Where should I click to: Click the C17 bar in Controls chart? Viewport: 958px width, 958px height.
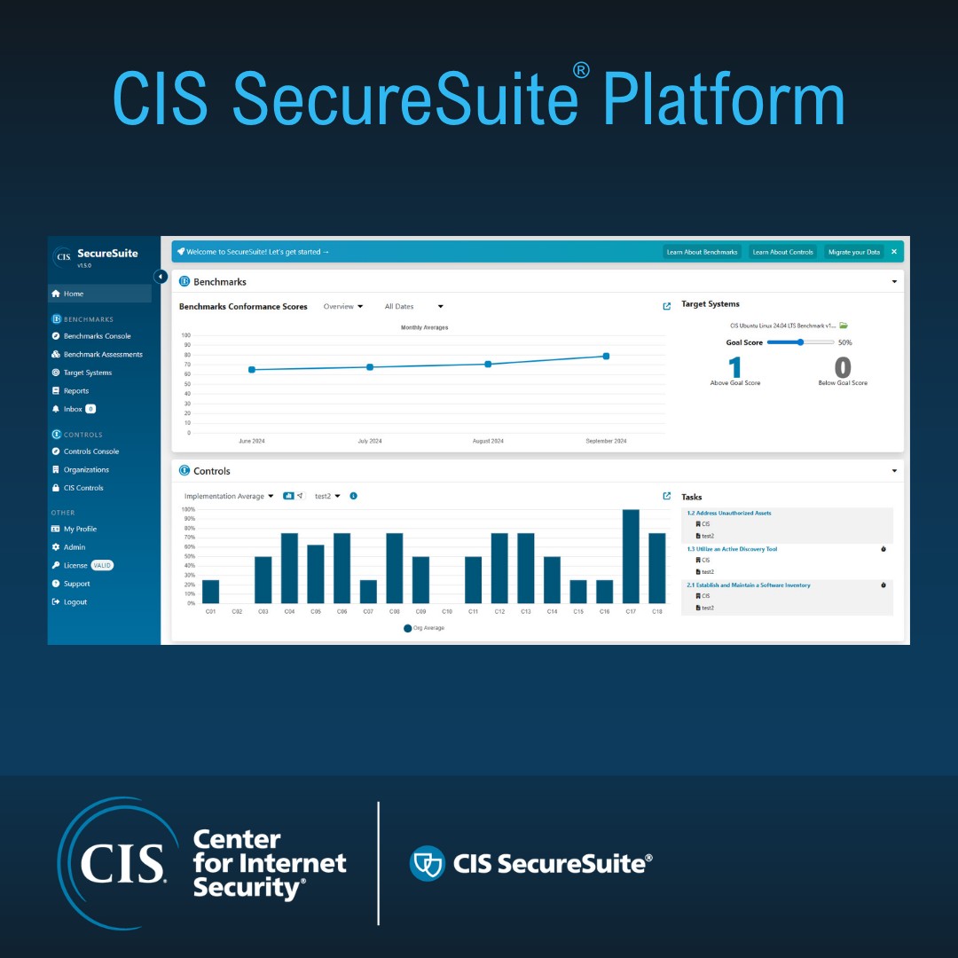(631, 556)
